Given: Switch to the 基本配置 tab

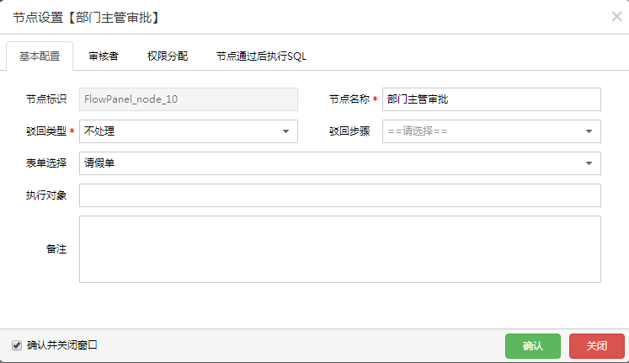Looking at the screenshot, I should point(40,56).
